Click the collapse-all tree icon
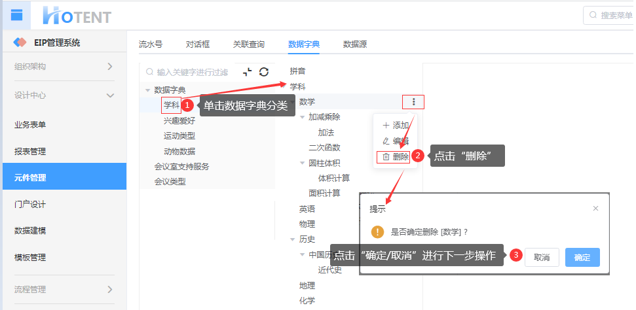The height and width of the screenshot is (310, 636). click(x=248, y=72)
